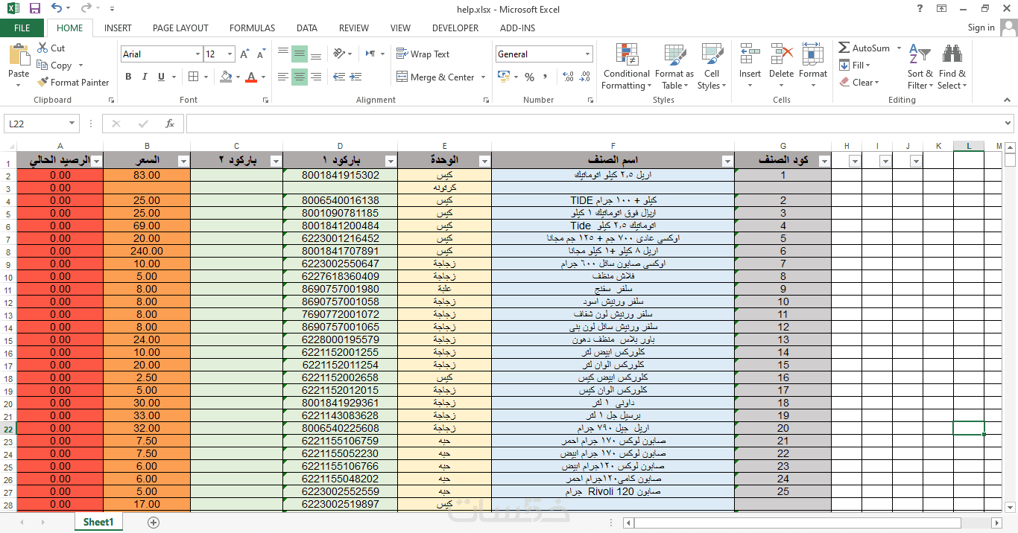Click row 10 header
This screenshot has height=533, width=1018.
coord(7,277)
